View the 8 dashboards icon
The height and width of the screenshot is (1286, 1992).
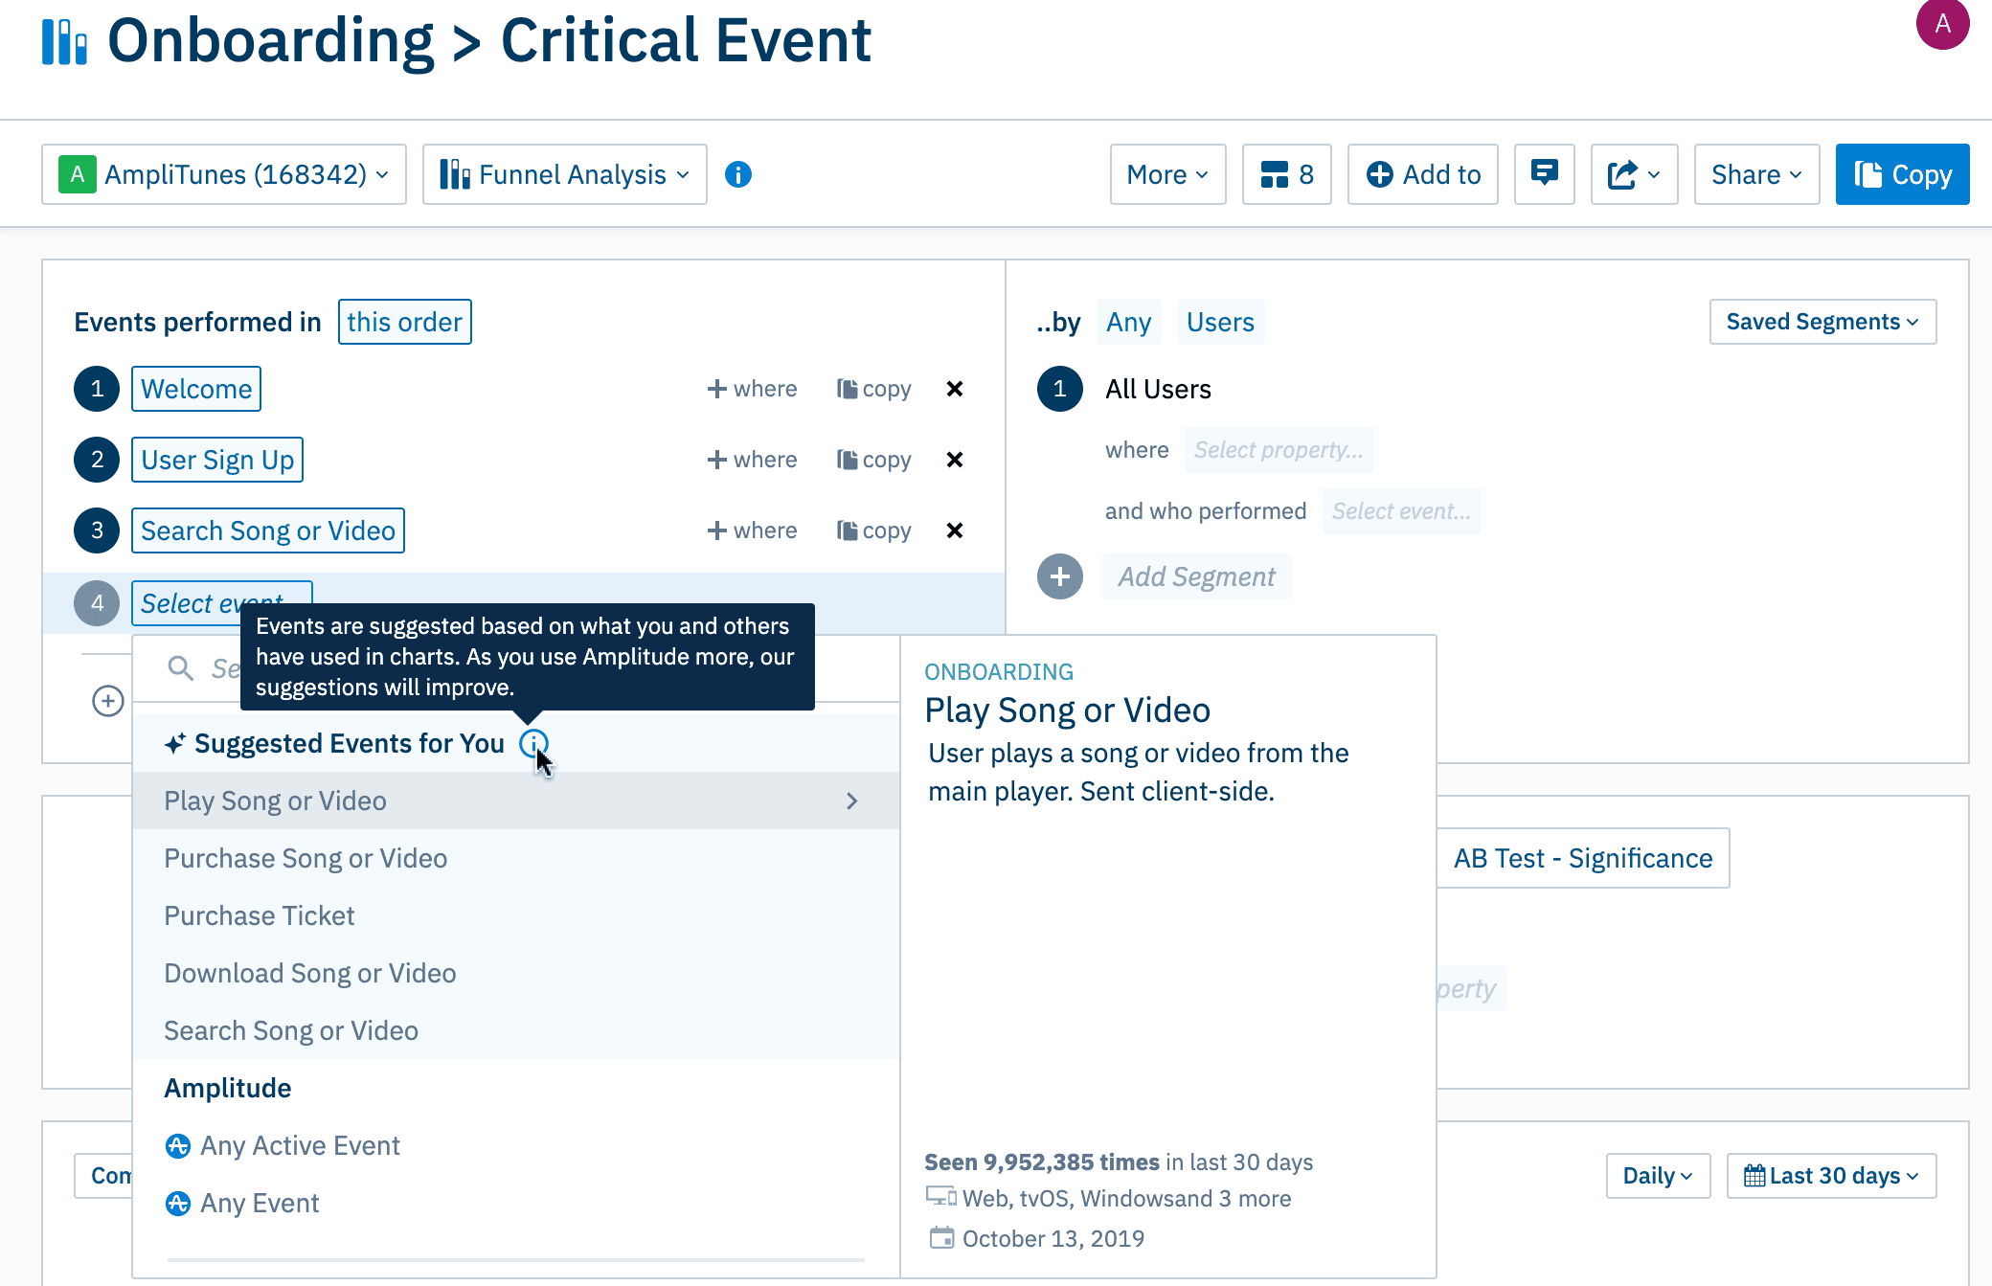[x=1286, y=174]
